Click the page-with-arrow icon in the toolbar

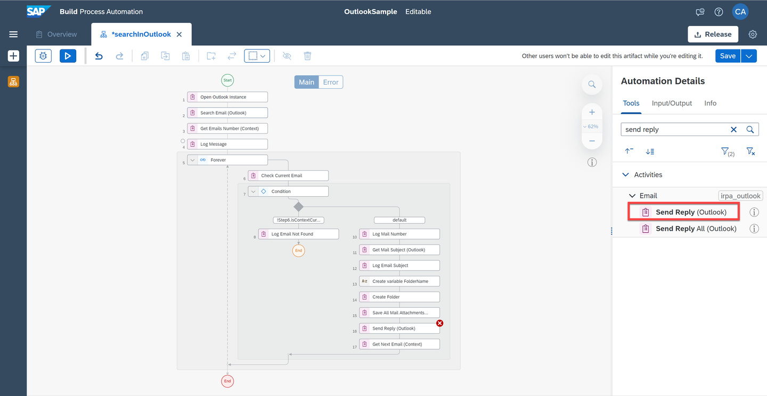pos(165,56)
